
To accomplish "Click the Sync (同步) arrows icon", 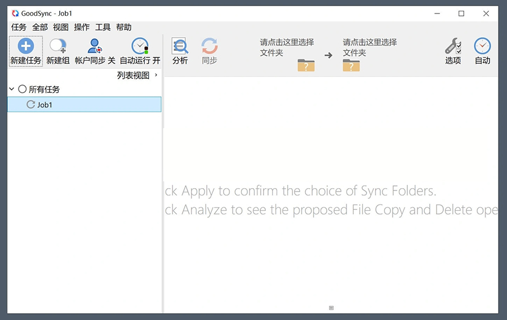I will pyautogui.click(x=209, y=46).
